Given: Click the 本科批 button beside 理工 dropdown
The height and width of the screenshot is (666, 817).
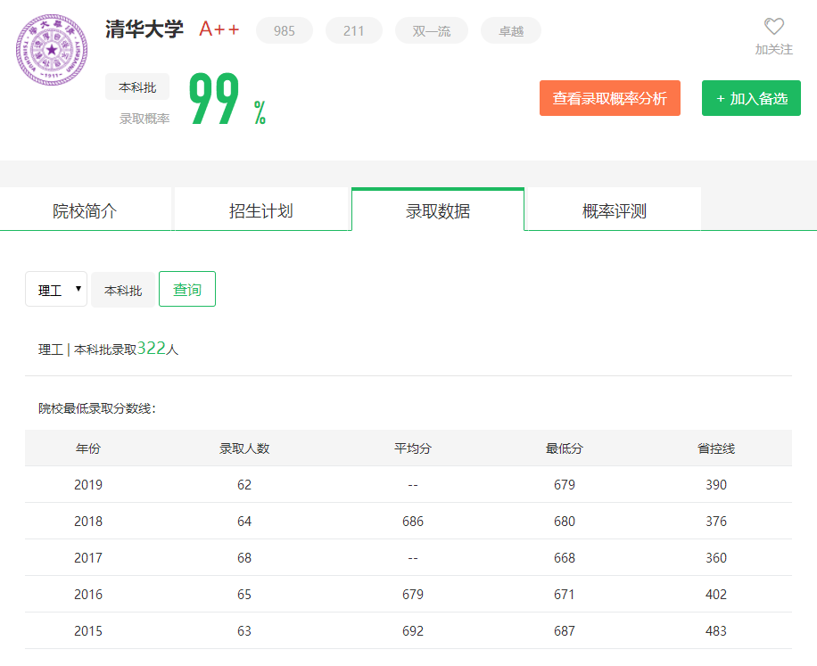Looking at the screenshot, I should (x=123, y=290).
